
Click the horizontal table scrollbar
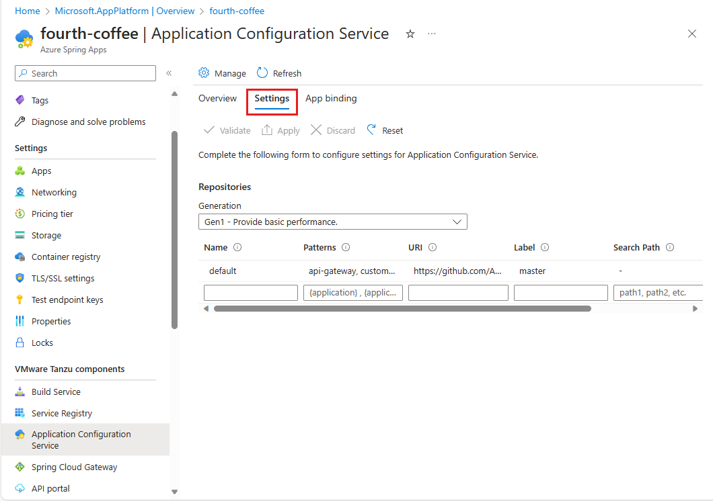pos(402,308)
